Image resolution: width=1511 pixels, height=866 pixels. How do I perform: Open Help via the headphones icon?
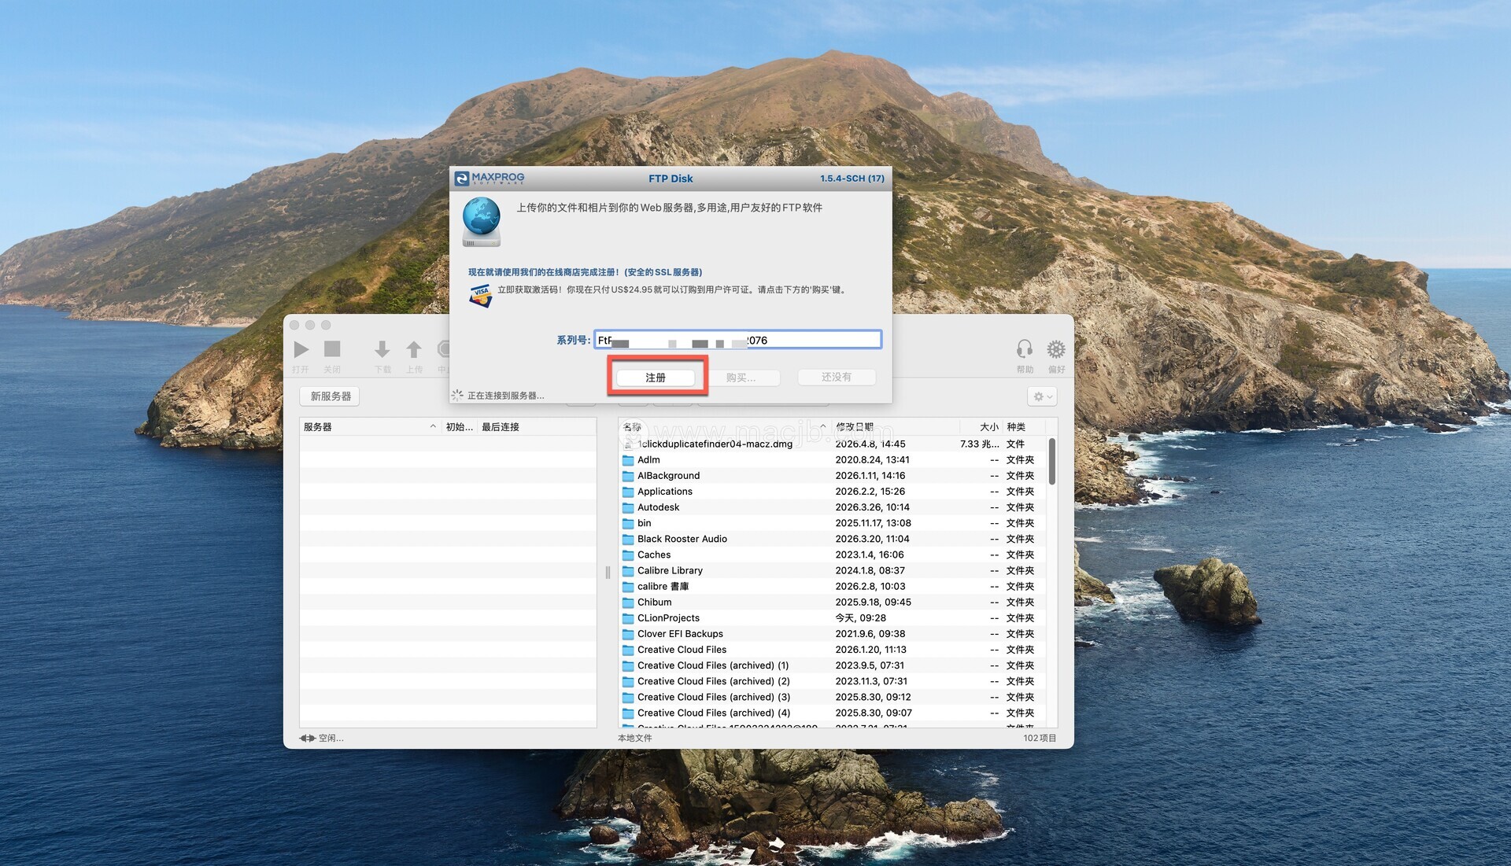(x=1024, y=349)
